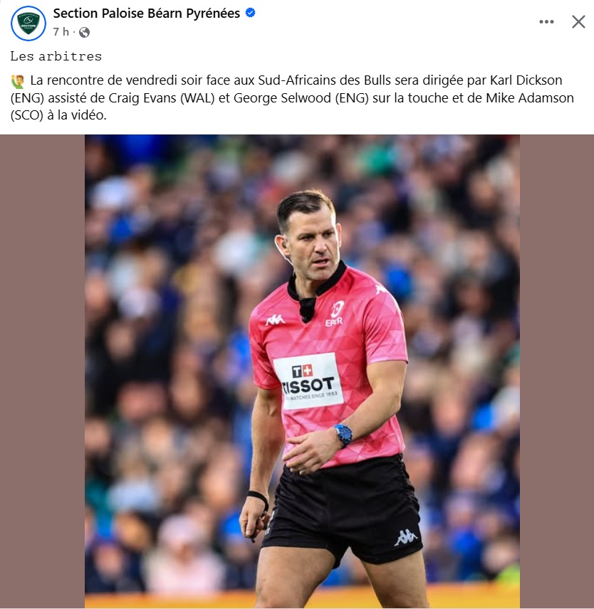Close the post with the X icon

(x=578, y=22)
